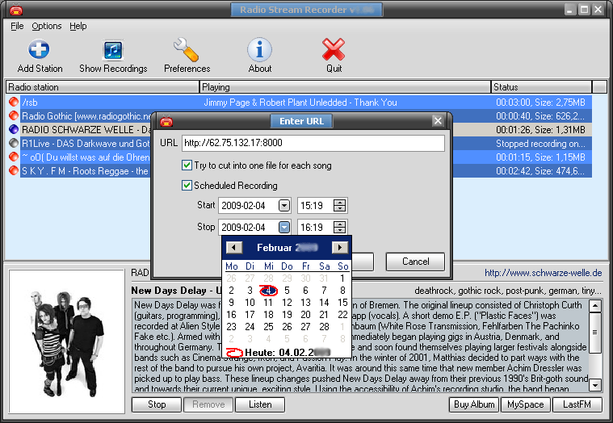The height and width of the screenshot is (423, 613).
Task: Toggle 'Try to cut into one file' checkbox
Action: click(x=187, y=166)
